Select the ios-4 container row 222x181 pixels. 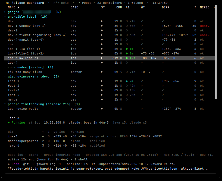point(110,63)
